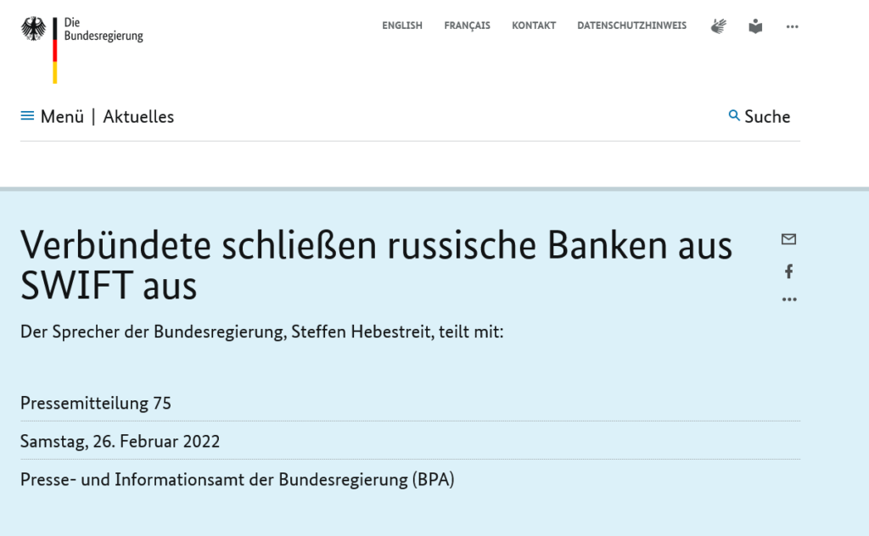This screenshot has width=869, height=536.
Task: Share the press release on Facebook
Action: pos(788,271)
